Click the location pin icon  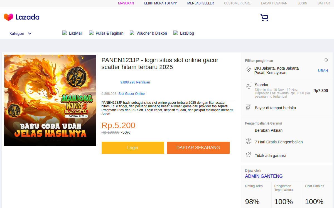point(249,69)
